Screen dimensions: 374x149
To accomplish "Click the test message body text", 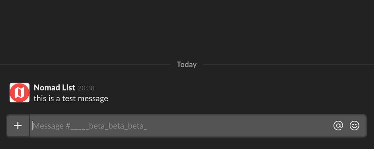I will tap(71, 98).
